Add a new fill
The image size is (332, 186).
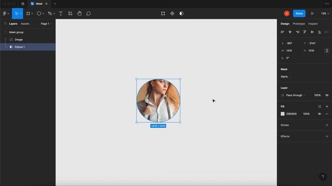(x=327, y=106)
